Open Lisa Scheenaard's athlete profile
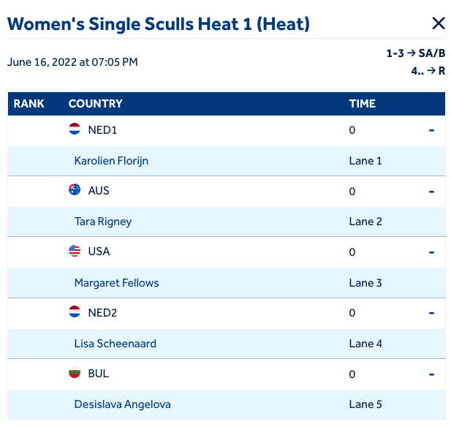This screenshot has width=451, height=427. coord(115,343)
